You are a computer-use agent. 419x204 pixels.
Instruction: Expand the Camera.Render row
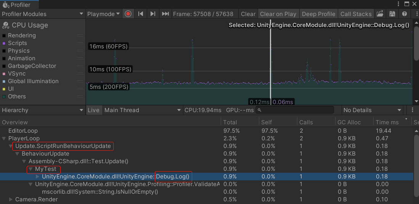click(11, 199)
